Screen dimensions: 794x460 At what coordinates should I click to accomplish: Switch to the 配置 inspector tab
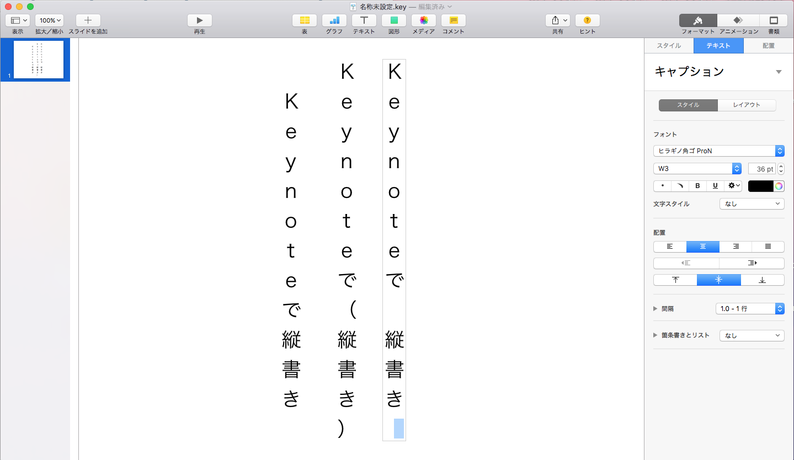(x=769, y=46)
